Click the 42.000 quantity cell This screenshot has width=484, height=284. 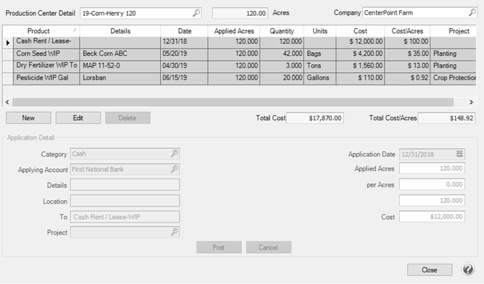[282, 54]
